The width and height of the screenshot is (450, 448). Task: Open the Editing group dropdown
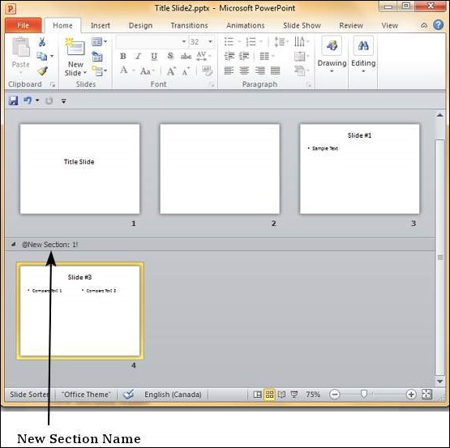click(363, 55)
